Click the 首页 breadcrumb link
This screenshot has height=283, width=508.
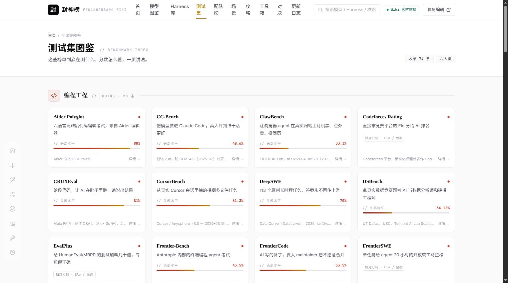[52, 35]
